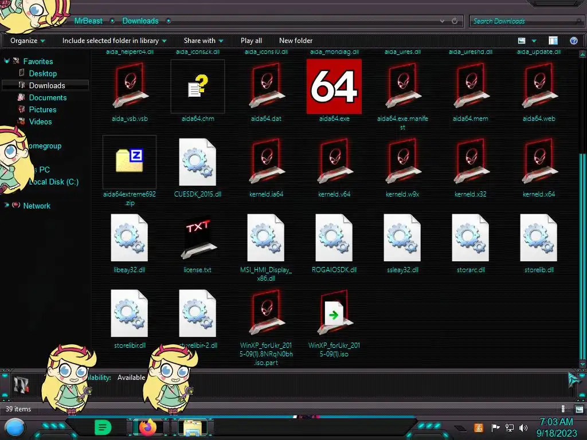Toggle the preview pane button
The height and width of the screenshot is (440, 587).
click(553, 41)
